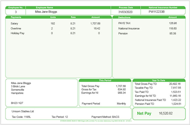190x125 pixels.
Task: Select PAYE TAX amount 126.96
Action: [x=173, y=23]
